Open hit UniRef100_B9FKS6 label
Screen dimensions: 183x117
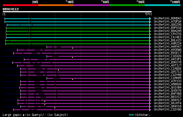pyautogui.click(x=168, y=28)
